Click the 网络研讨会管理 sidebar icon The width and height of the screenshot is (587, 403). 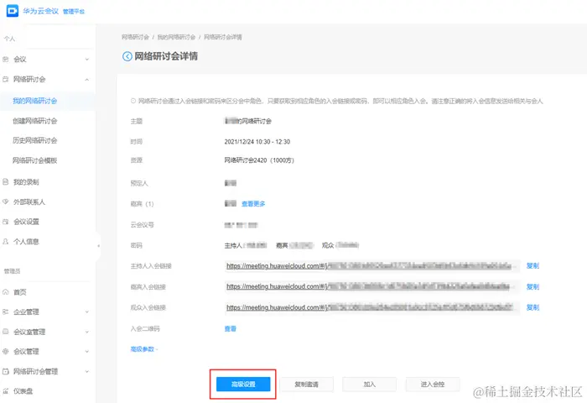(x=6, y=371)
